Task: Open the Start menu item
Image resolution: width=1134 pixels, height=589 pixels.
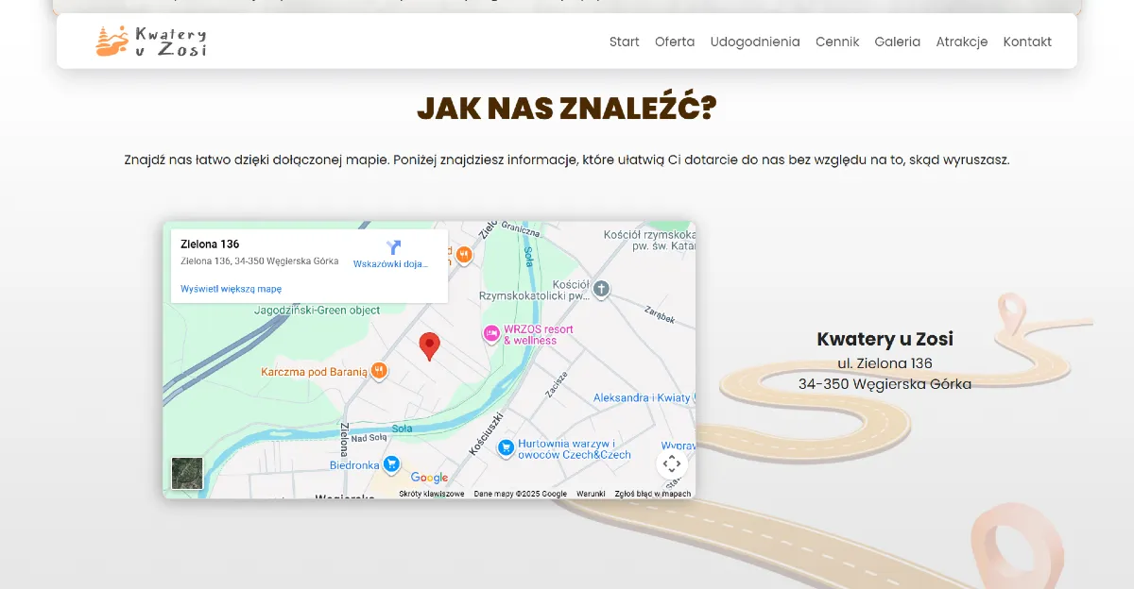Action: point(624,42)
